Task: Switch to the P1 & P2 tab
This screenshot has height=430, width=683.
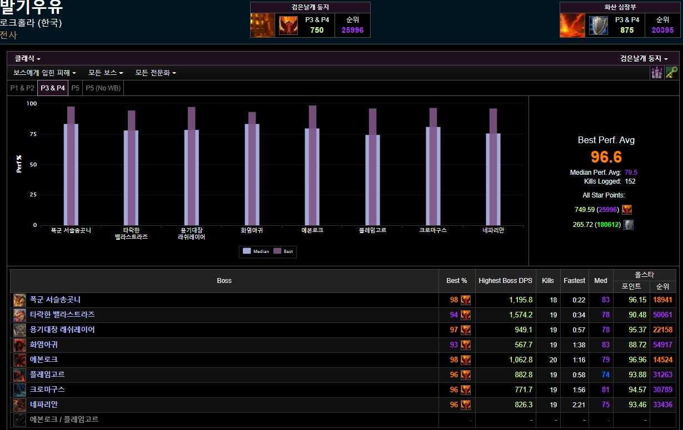Action: (x=22, y=88)
